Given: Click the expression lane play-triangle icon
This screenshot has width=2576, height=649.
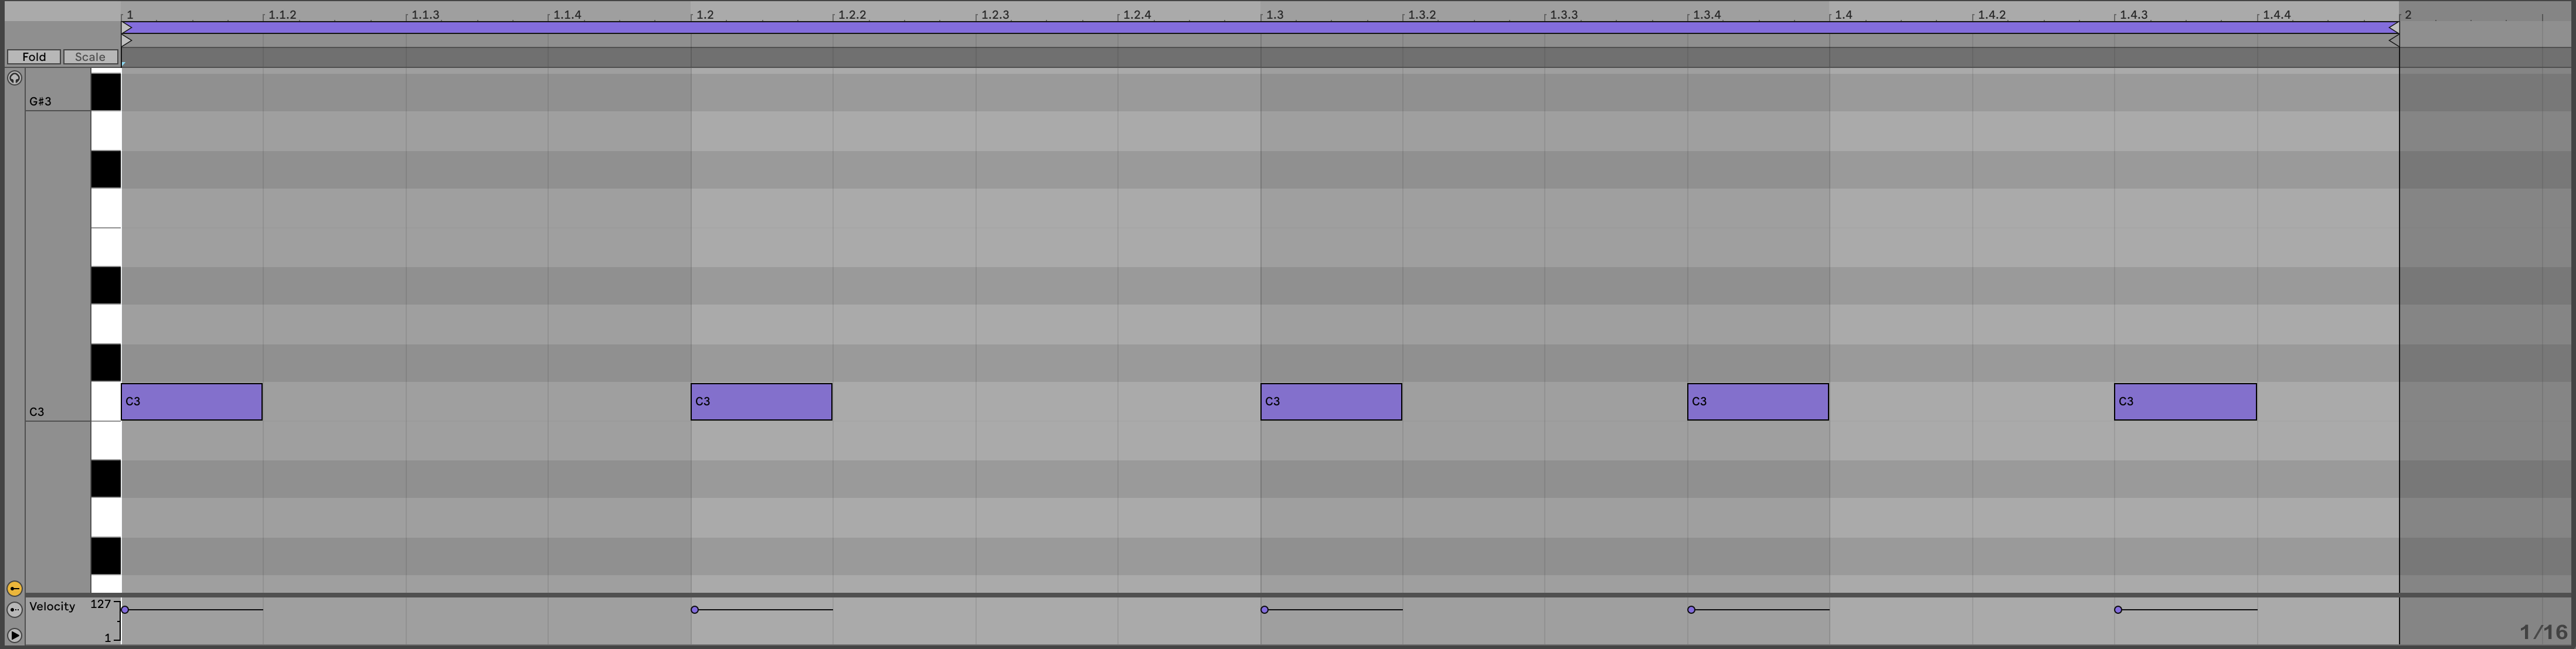Looking at the screenshot, I should click(14, 635).
